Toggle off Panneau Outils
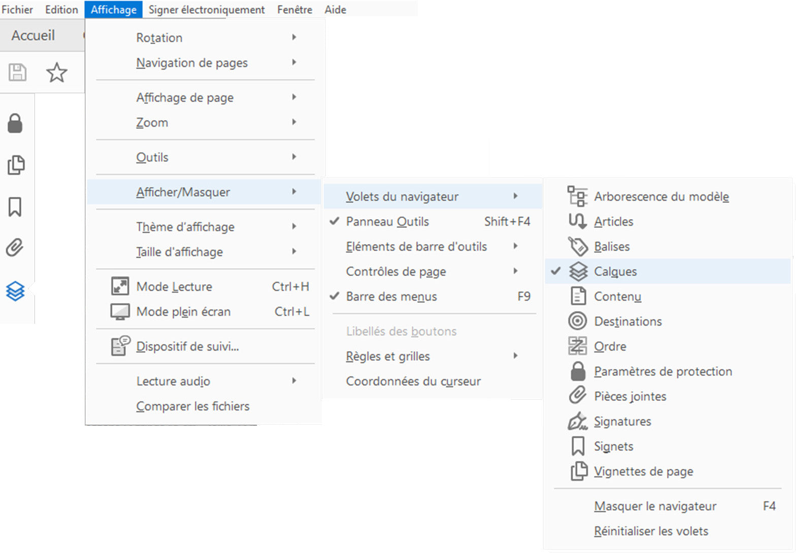 pos(387,222)
